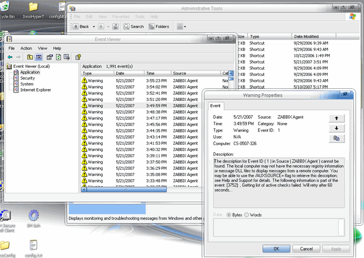
Task: Click the copy event details icon button
Action: pyautogui.click(x=336, y=138)
